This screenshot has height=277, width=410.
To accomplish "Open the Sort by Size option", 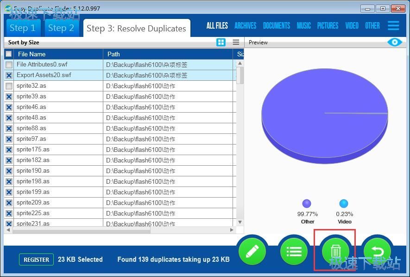I will click(24, 42).
